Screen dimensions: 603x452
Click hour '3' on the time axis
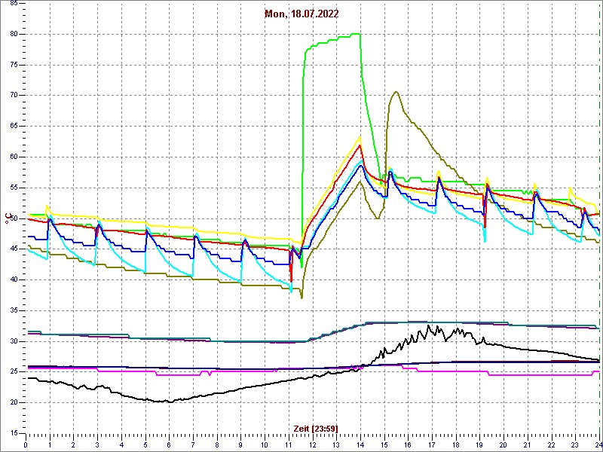pyautogui.click(x=97, y=444)
